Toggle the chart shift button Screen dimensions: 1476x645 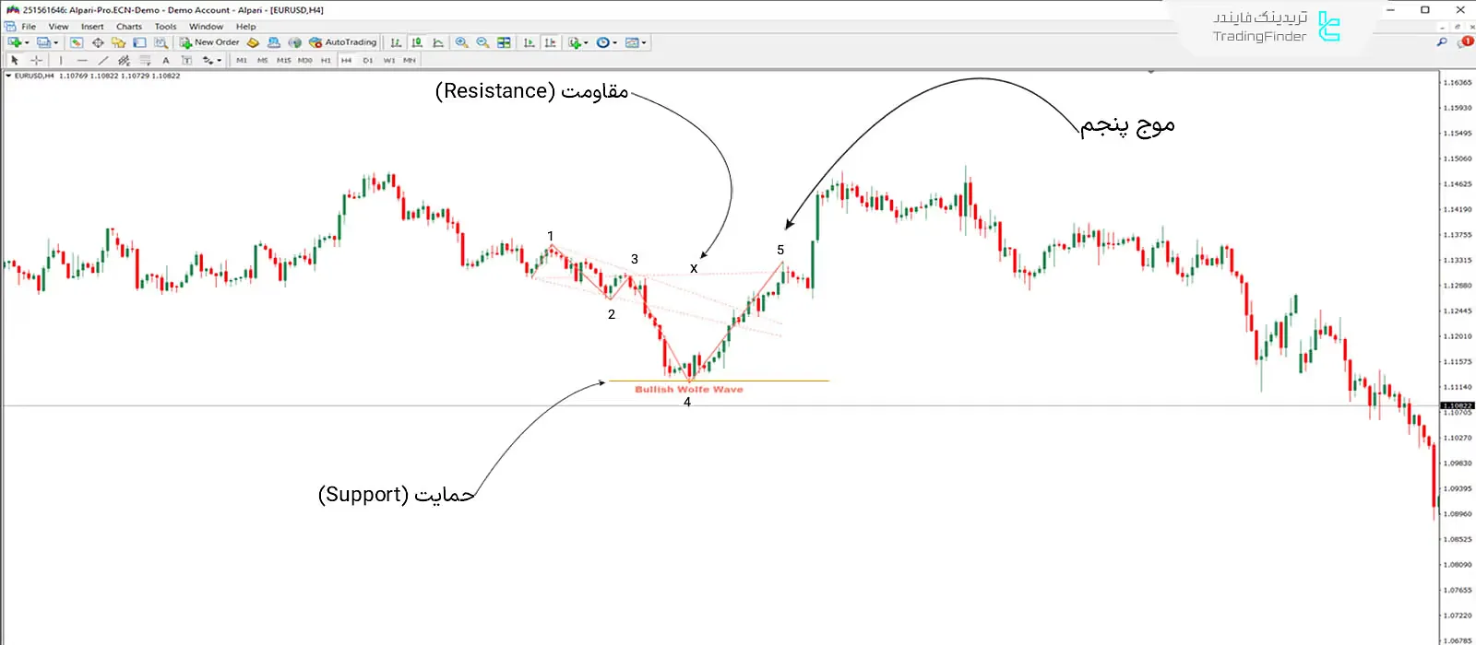[551, 42]
